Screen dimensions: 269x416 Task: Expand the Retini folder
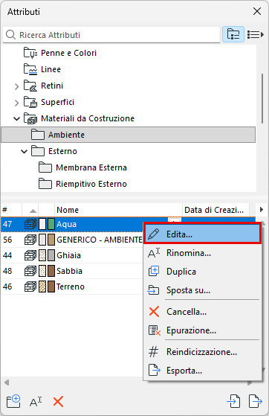(x=16, y=86)
